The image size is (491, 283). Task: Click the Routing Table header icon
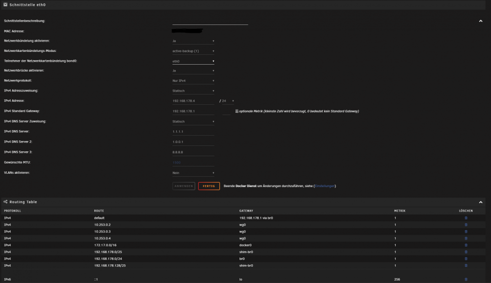5,202
